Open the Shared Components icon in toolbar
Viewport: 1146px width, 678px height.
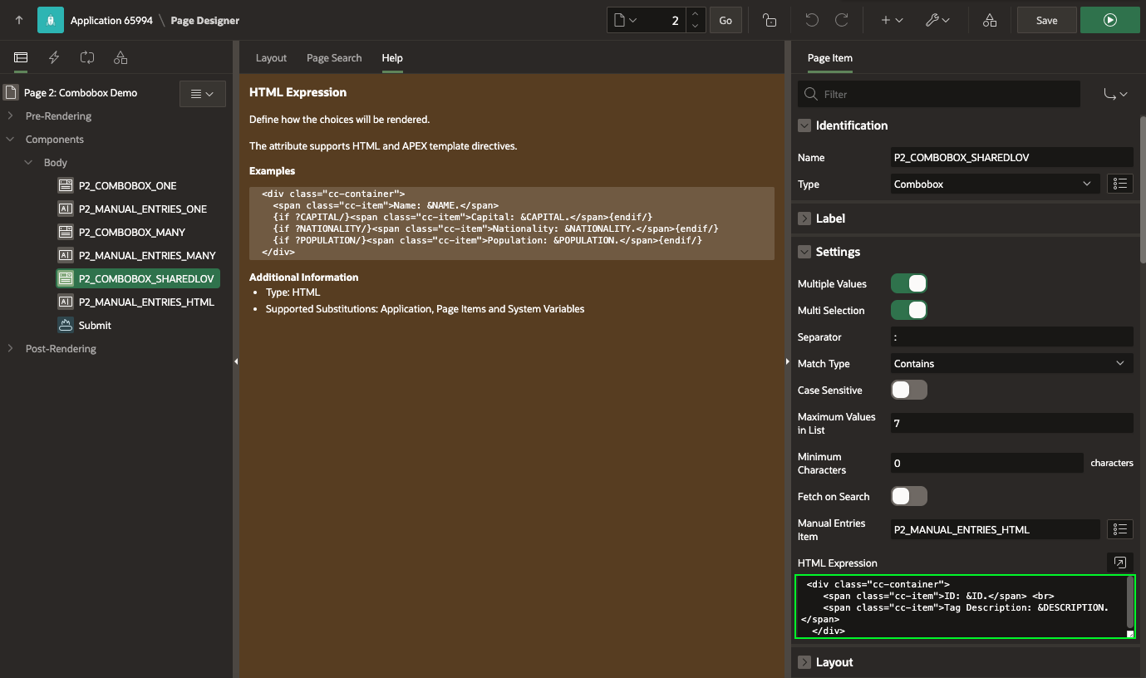989,21
